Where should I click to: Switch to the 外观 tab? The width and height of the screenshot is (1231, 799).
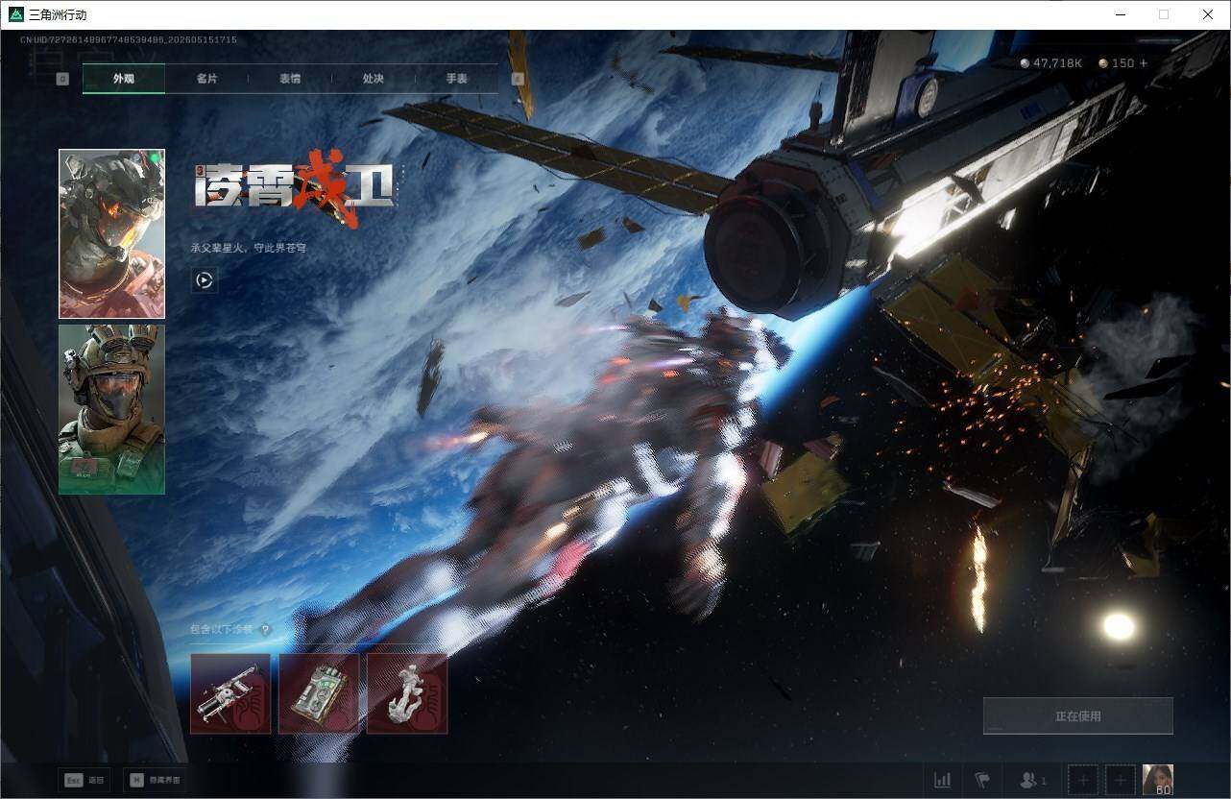(x=124, y=79)
